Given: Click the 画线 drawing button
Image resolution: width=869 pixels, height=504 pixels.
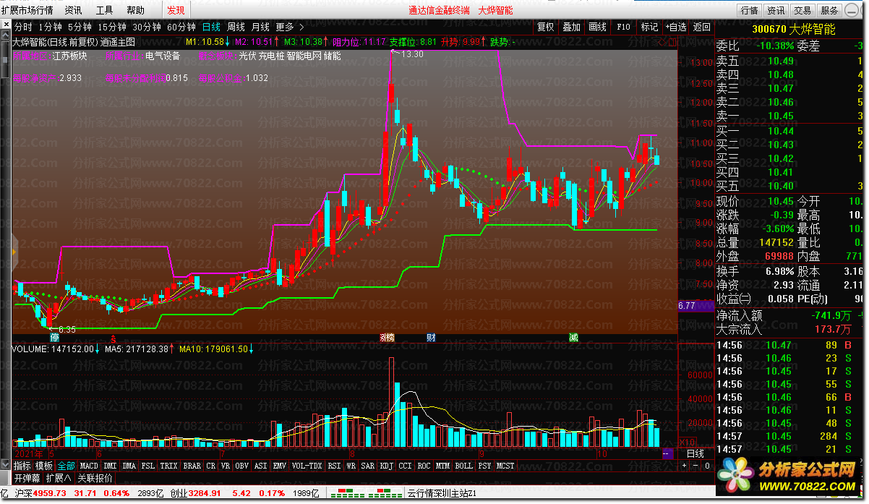Looking at the screenshot, I should (x=597, y=27).
